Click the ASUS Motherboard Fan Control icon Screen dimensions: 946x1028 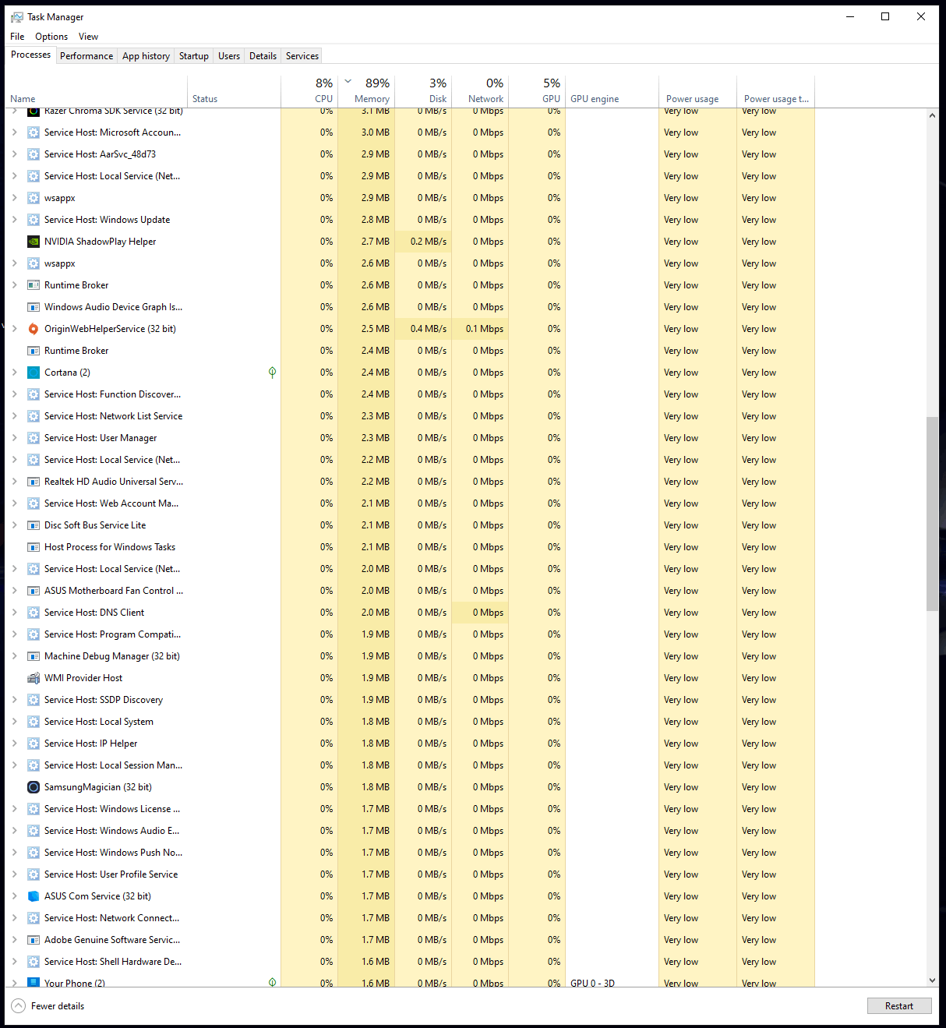click(x=34, y=591)
